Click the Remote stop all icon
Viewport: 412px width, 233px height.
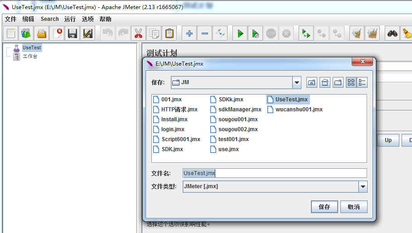tap(322, 33)
